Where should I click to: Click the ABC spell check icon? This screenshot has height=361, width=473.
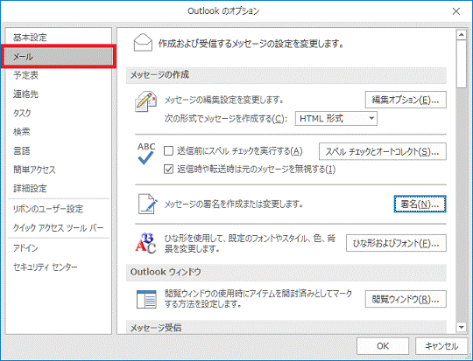[x=146, y=154]
